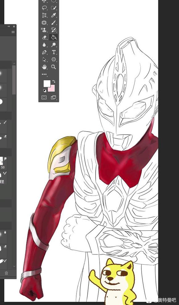Select the Zoom magnifier tool

[54, 67]
